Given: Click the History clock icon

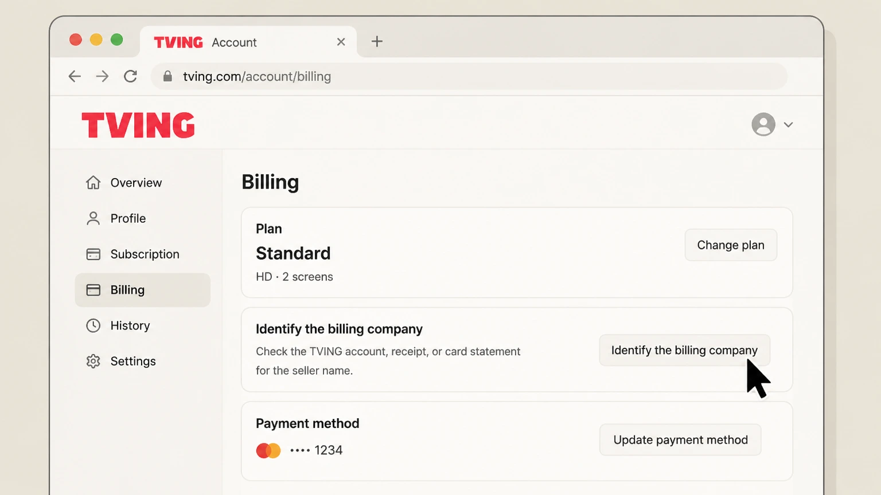Looking at the screenshot, I should click(x=93, y=325).
